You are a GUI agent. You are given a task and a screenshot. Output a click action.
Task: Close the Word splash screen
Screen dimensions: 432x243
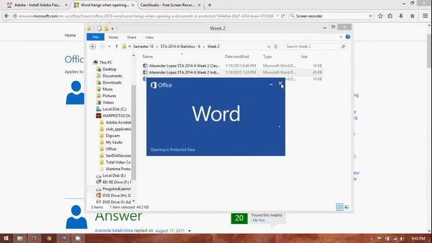pyautogui.click(x=280, y=83)
